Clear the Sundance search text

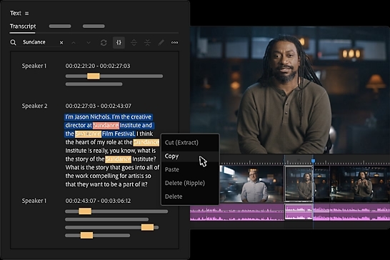click(x=61, y=43)
